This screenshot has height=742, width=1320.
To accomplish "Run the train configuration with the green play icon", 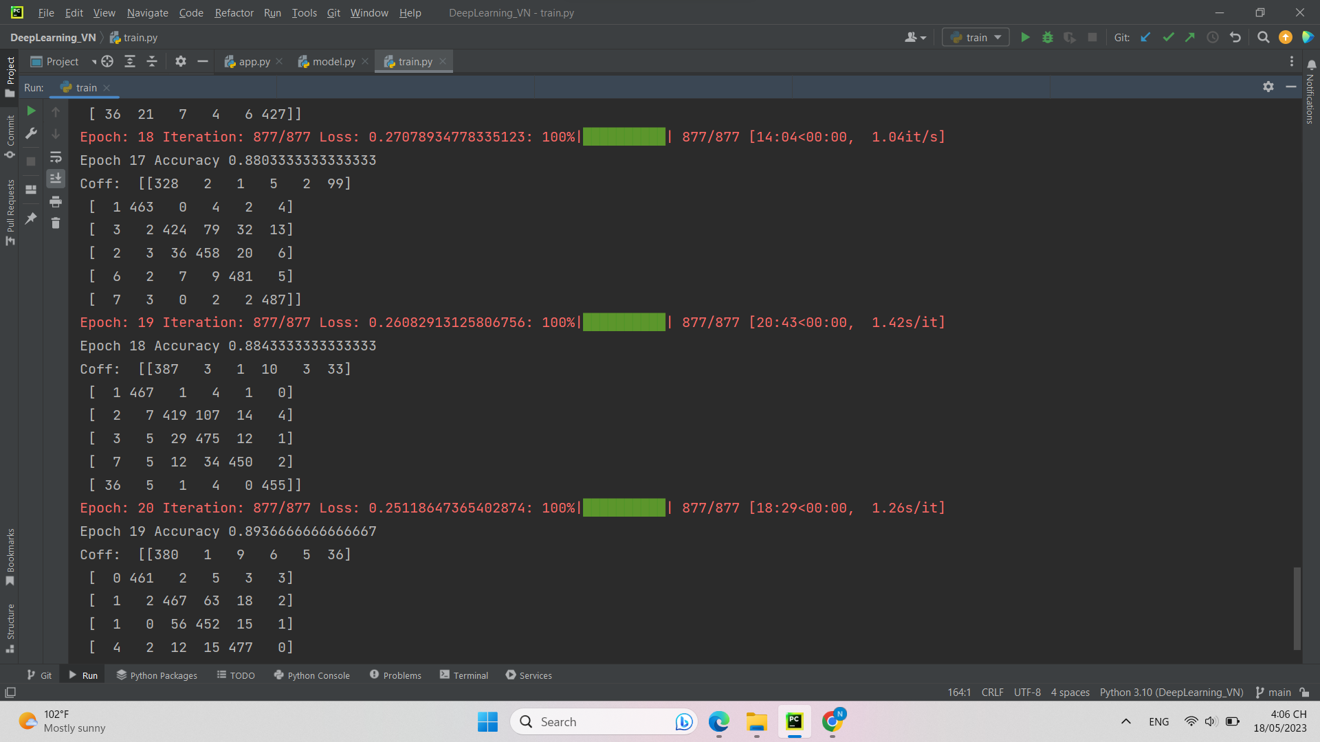I will (x=1025, y=37).
